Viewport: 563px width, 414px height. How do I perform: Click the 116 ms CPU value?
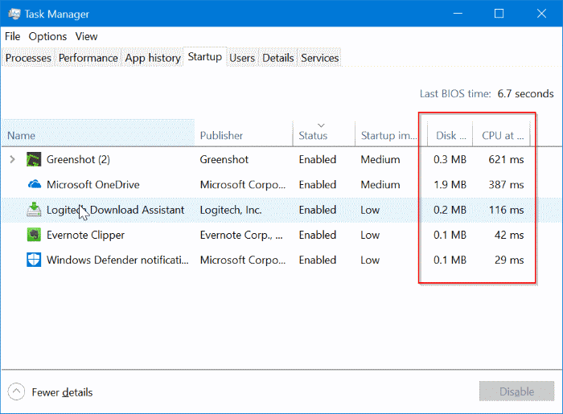pyautogui.click(x=506, y=210)
